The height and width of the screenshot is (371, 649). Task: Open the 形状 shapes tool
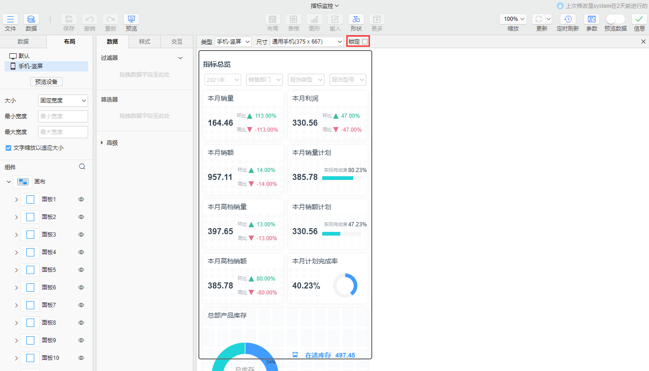[356, 19]
